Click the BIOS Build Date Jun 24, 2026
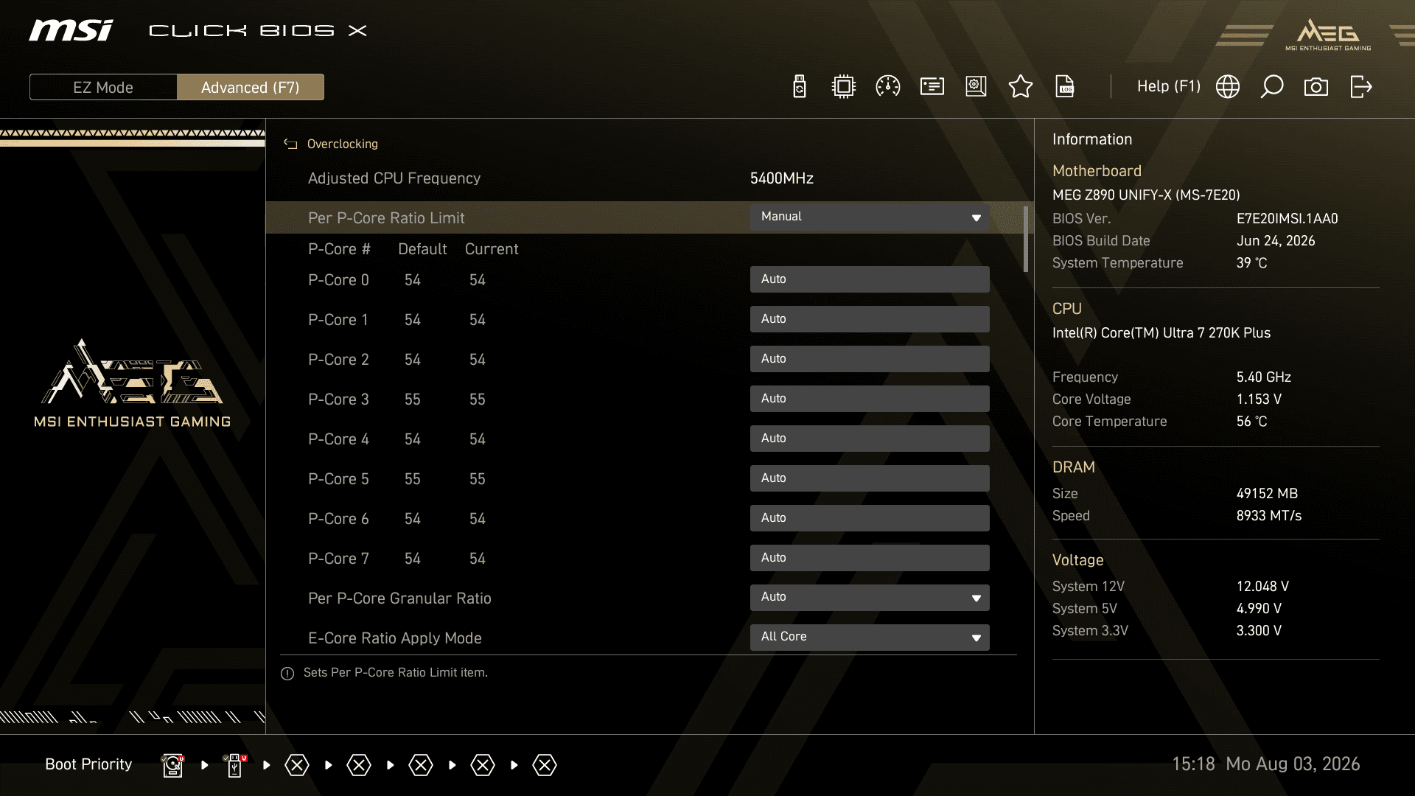Image resolution: width=1415 pixels, height=796 pixels. 1275,241
